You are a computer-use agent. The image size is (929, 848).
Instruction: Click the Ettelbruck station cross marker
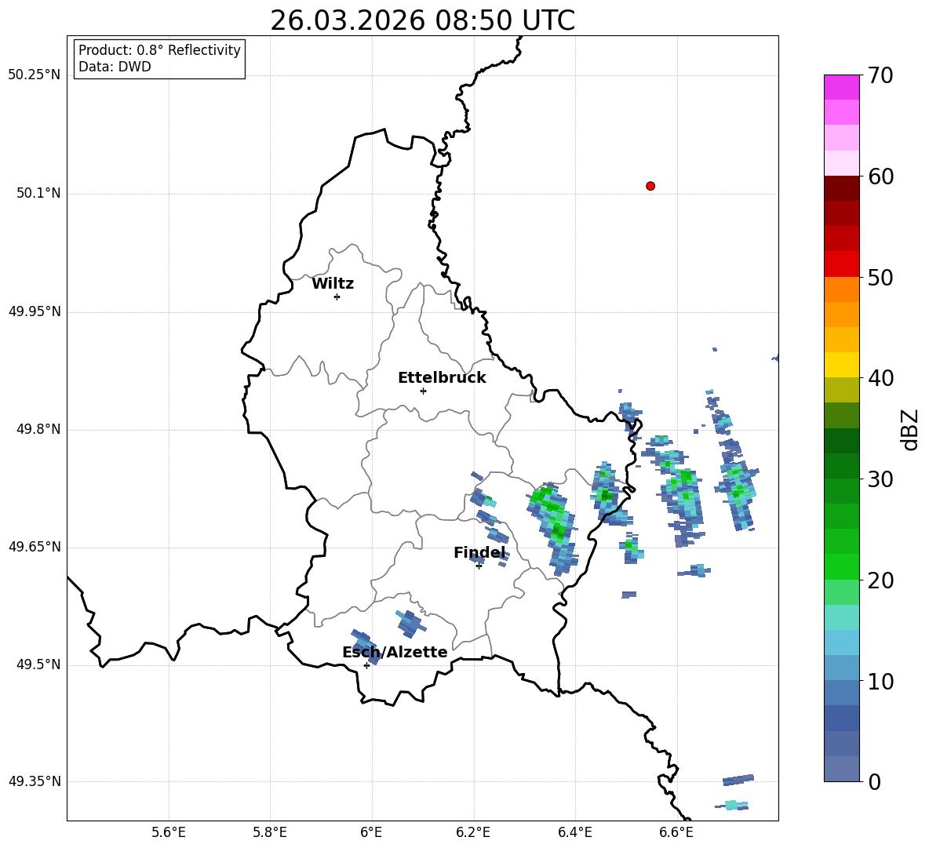(x=423, y=391)
